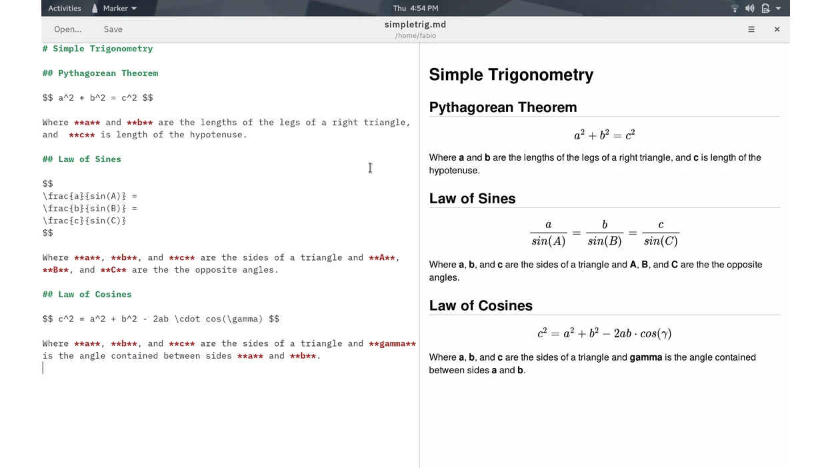832x468 pixels.
Task: Click the '# Simple Trigonometry' source line
Action: pyautogui.click(x=97, y=49)
